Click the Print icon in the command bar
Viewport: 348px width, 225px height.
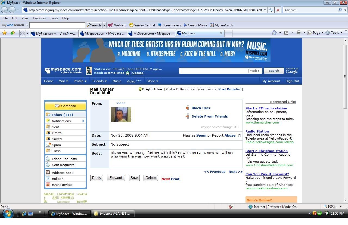click(299, 33)
